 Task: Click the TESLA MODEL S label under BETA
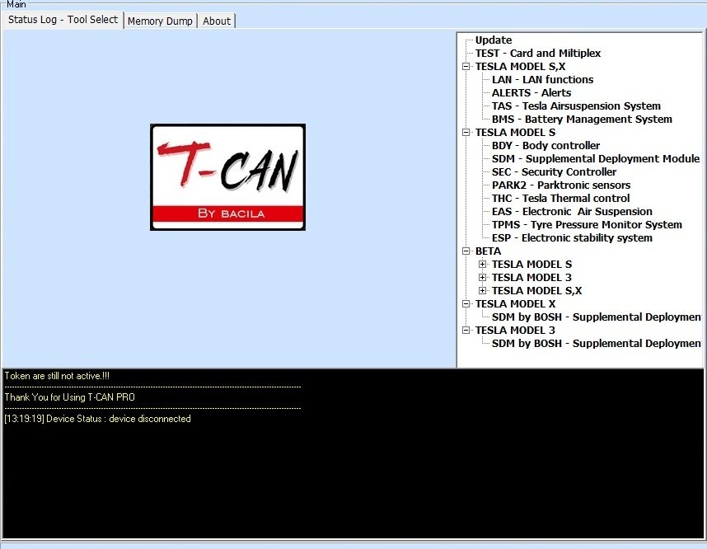pyautogui.click(x=531, y=264)
